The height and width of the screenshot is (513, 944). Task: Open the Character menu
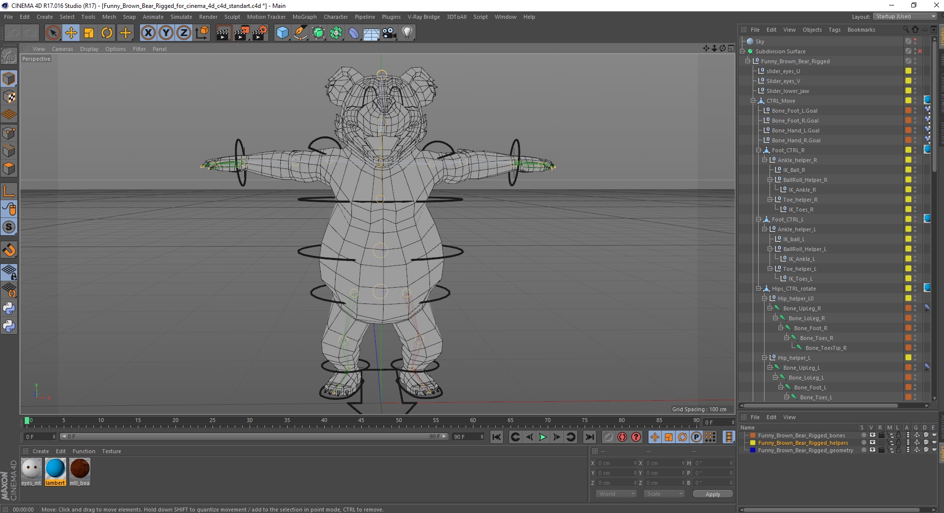(x=336, y=17)
